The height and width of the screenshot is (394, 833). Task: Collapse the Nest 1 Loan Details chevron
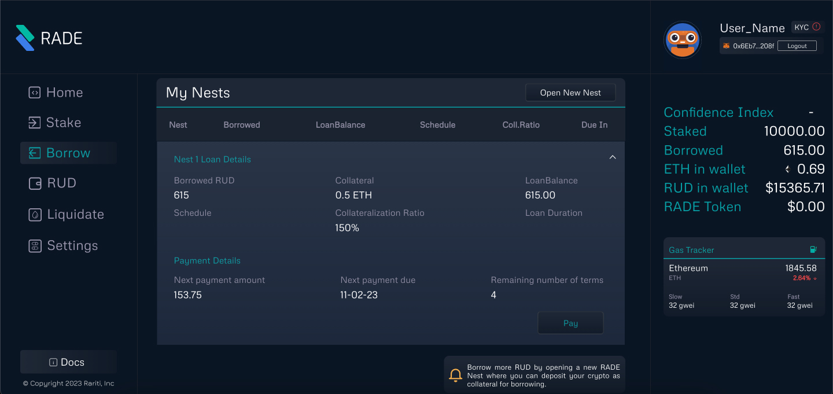click(x=613, y=157)
